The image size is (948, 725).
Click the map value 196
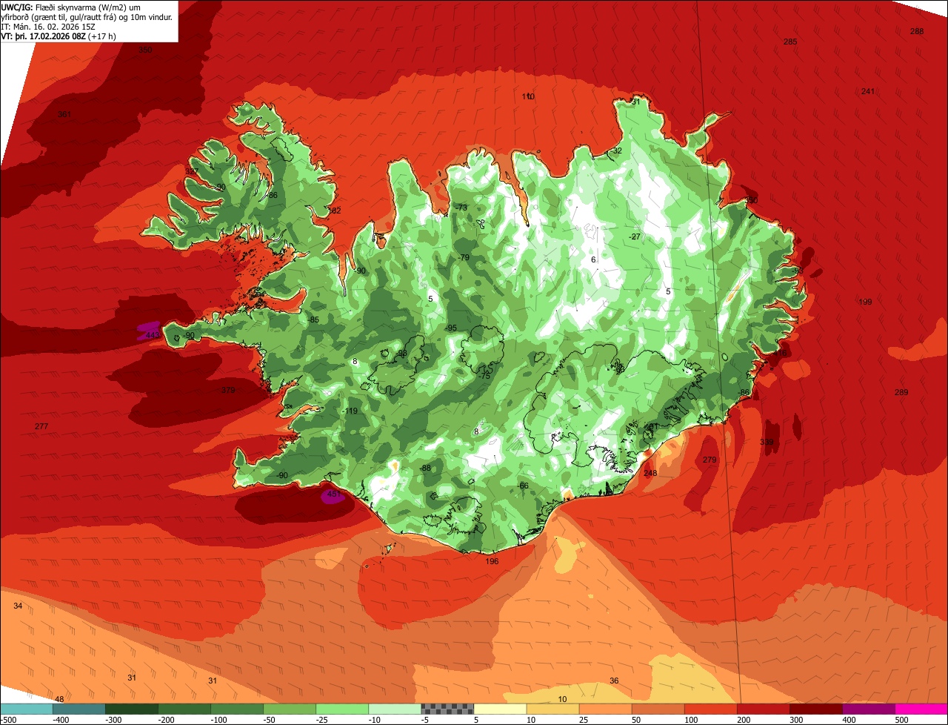click(493, 561)
